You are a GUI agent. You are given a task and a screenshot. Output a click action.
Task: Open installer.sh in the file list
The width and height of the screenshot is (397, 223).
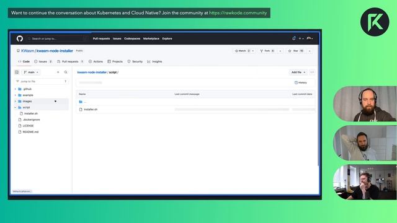(91, 110)
